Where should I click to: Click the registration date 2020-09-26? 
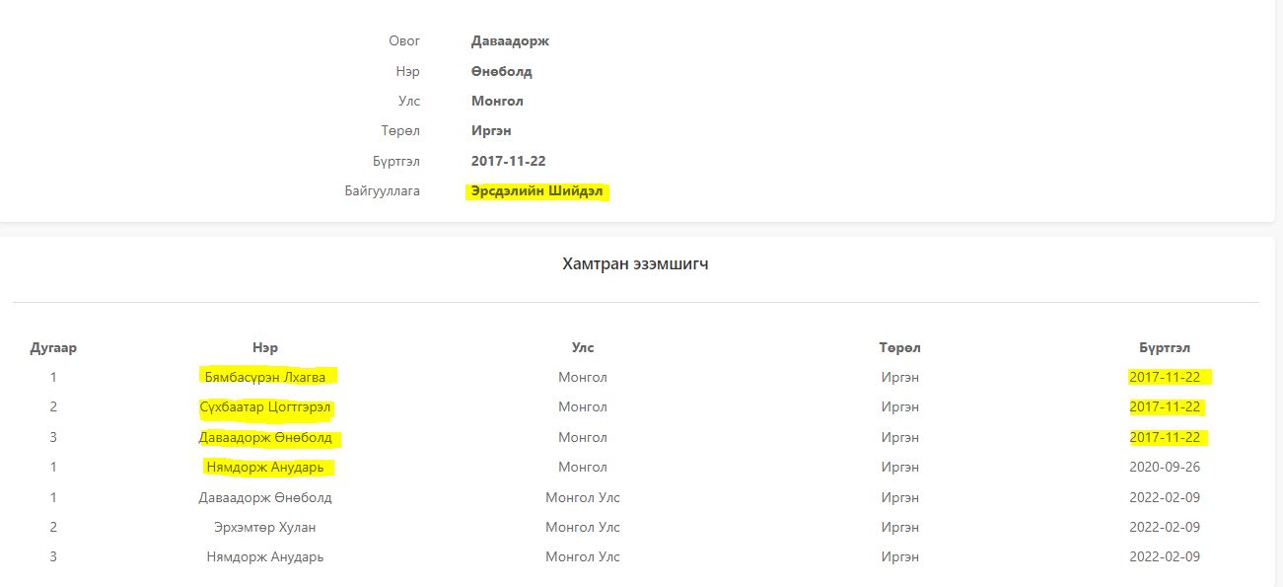(x=1165, y=467)
